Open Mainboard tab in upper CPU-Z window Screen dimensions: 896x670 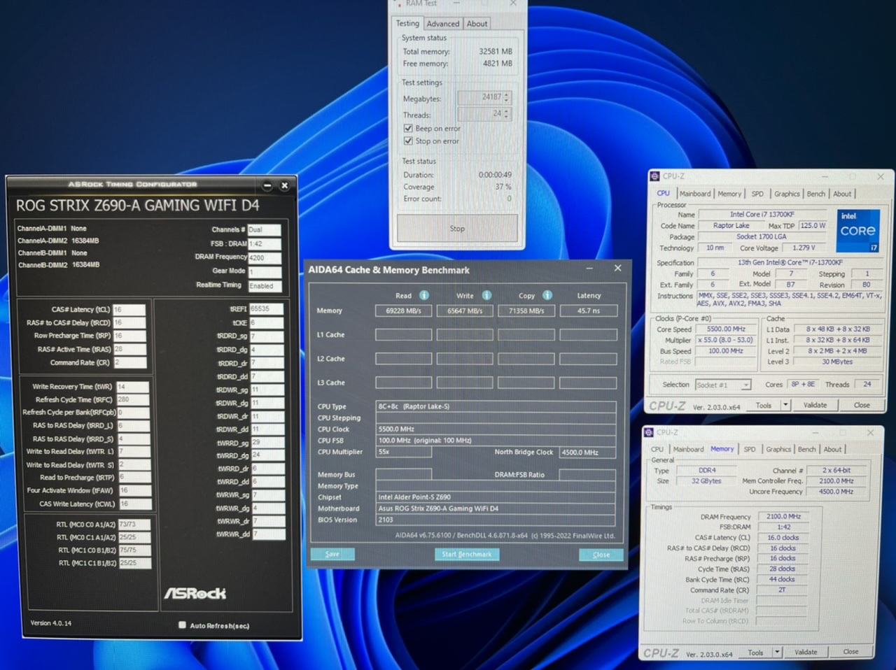click(695, 194)
